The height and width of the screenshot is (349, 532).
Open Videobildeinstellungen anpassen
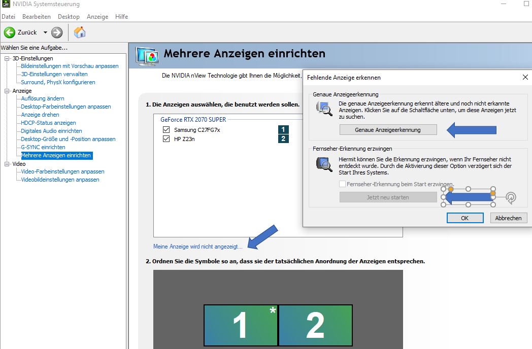[x=60, y=180]
